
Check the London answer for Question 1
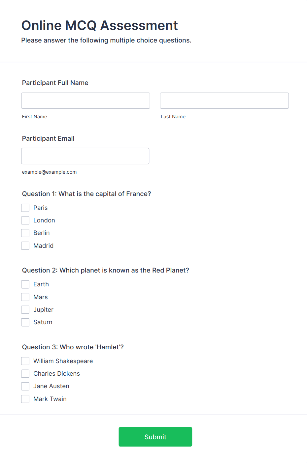click(25, 220)
